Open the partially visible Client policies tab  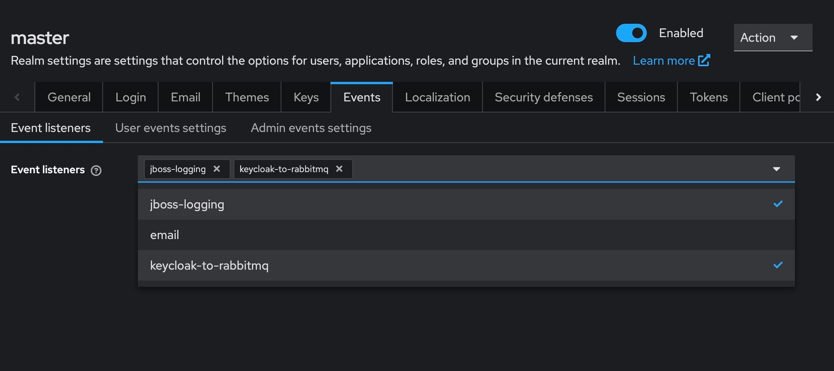pos(770,97)
